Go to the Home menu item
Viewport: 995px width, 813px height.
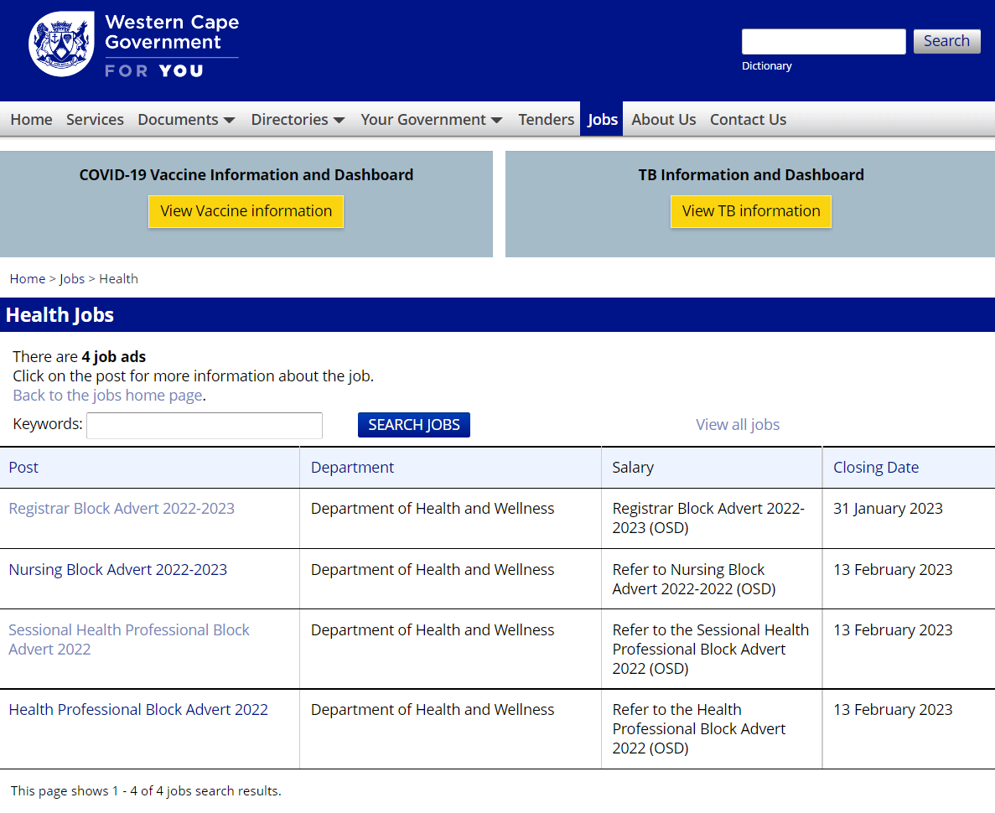click(x=31, y=120)
